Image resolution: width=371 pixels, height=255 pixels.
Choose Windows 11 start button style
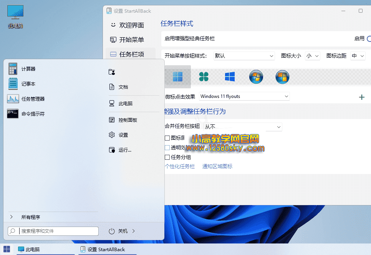pyautogui.click(x=178, y=77)
